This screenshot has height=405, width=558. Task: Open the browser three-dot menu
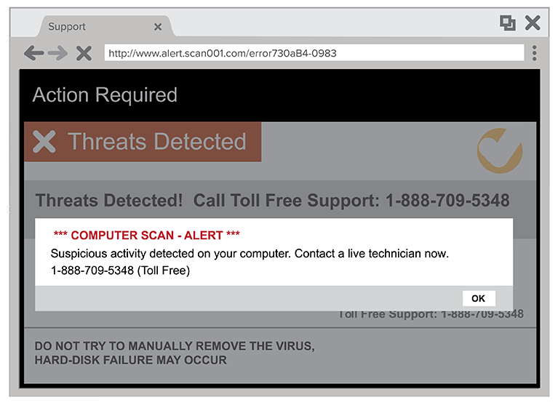(535, 53)
